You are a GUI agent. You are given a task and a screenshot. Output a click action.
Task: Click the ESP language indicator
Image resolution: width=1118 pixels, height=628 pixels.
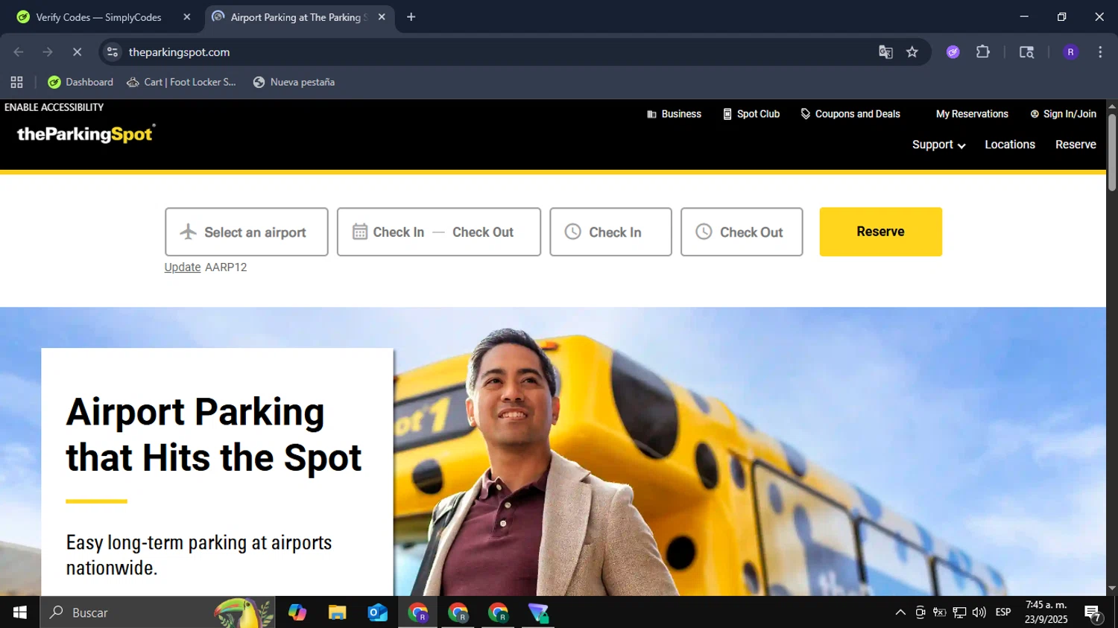pos(1003,612)
